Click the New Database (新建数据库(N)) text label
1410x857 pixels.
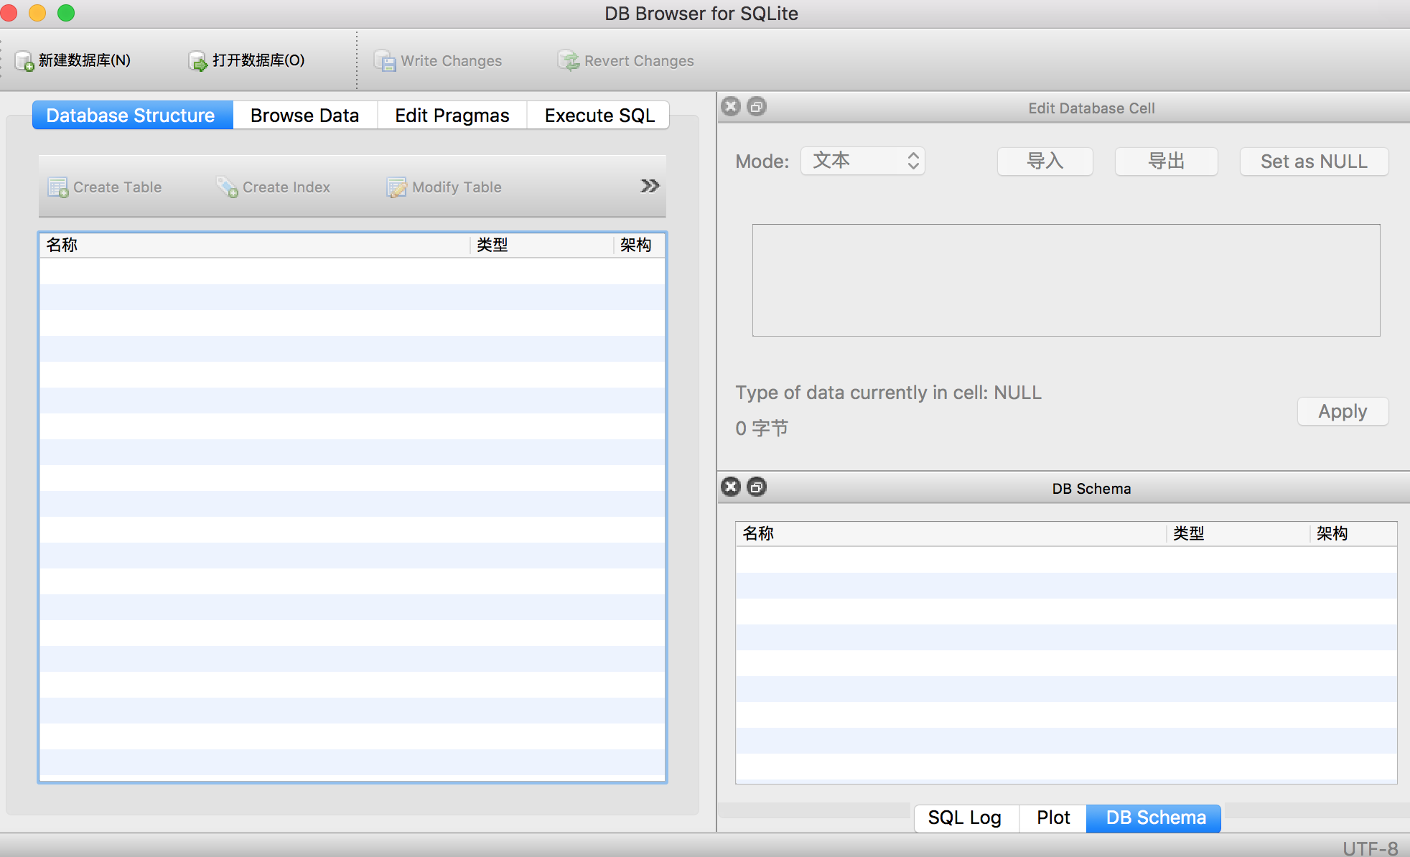click(x=85, y=61)
